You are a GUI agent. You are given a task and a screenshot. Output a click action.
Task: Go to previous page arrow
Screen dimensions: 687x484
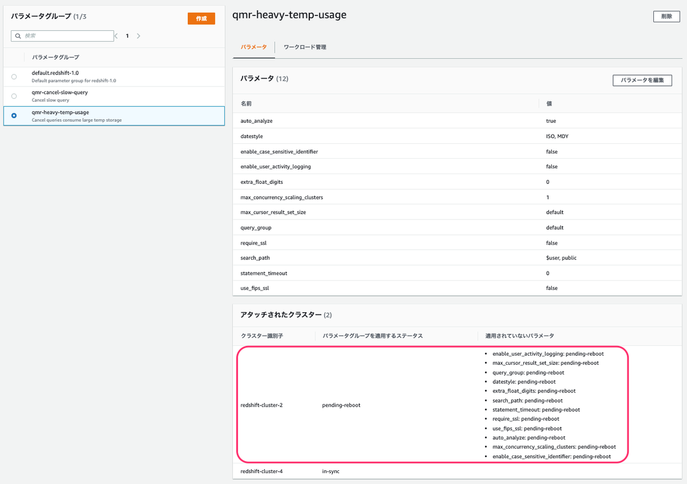tap(116, 36)
